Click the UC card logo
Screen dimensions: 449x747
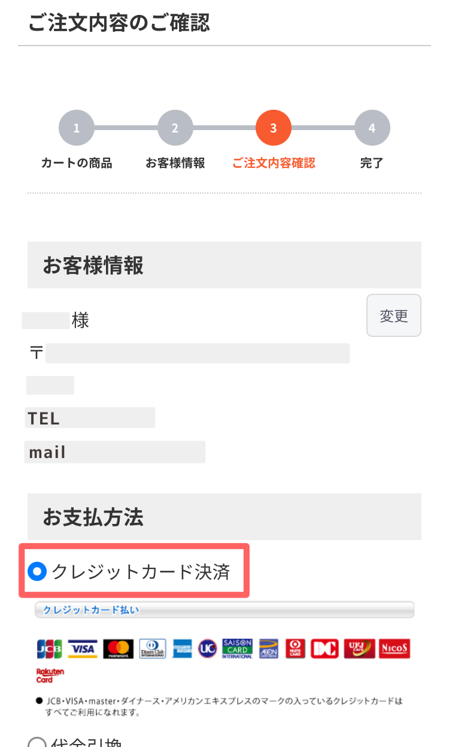(207, 648)
